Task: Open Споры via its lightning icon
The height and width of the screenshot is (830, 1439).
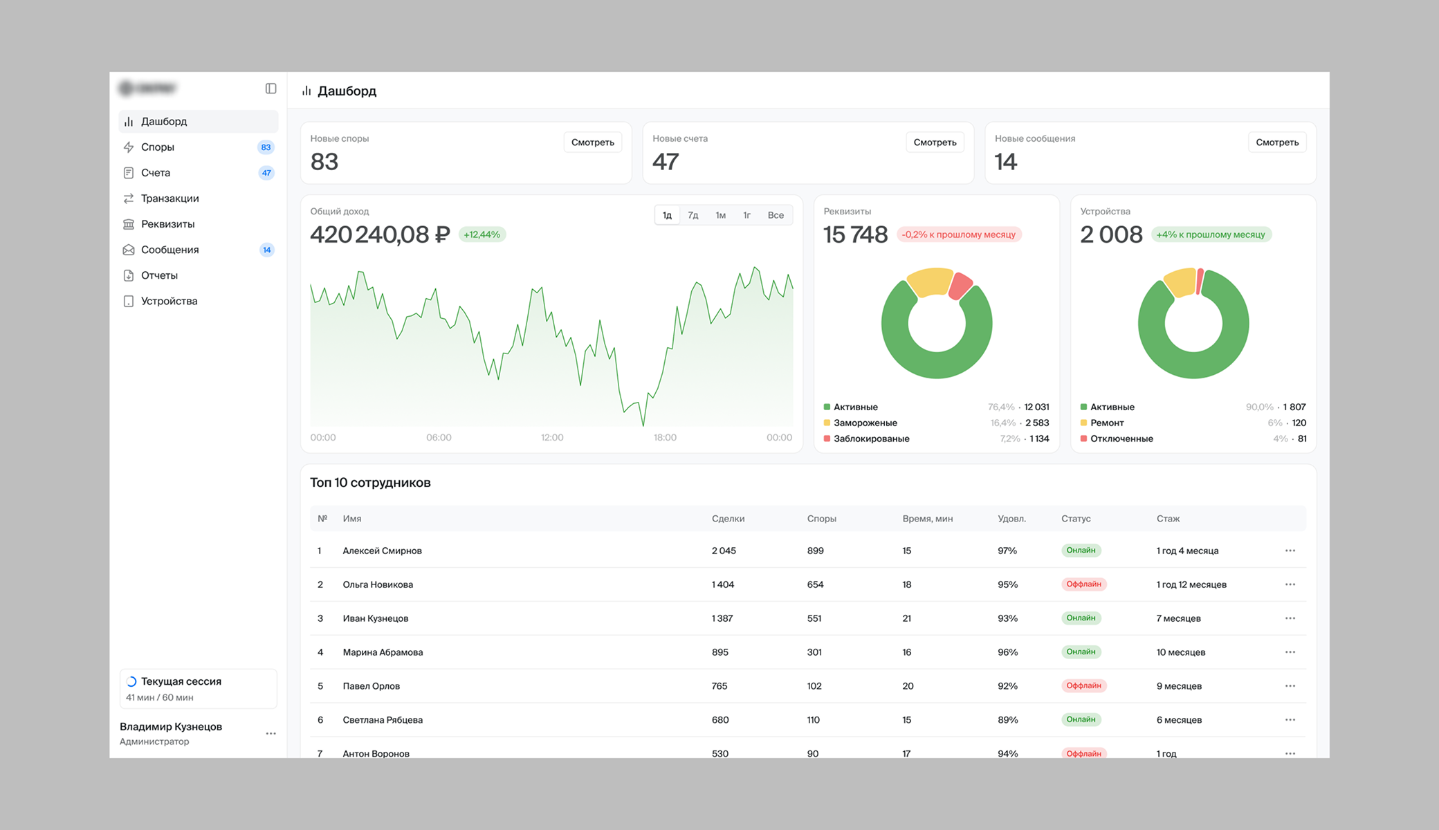Action: pyautogui.click(x=129, y=147)
